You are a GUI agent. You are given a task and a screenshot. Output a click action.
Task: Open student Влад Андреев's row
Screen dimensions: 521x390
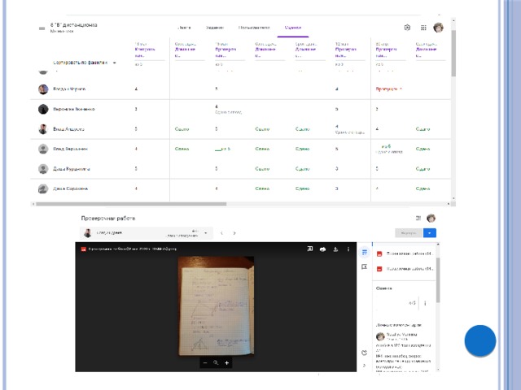tap(240, 129)
